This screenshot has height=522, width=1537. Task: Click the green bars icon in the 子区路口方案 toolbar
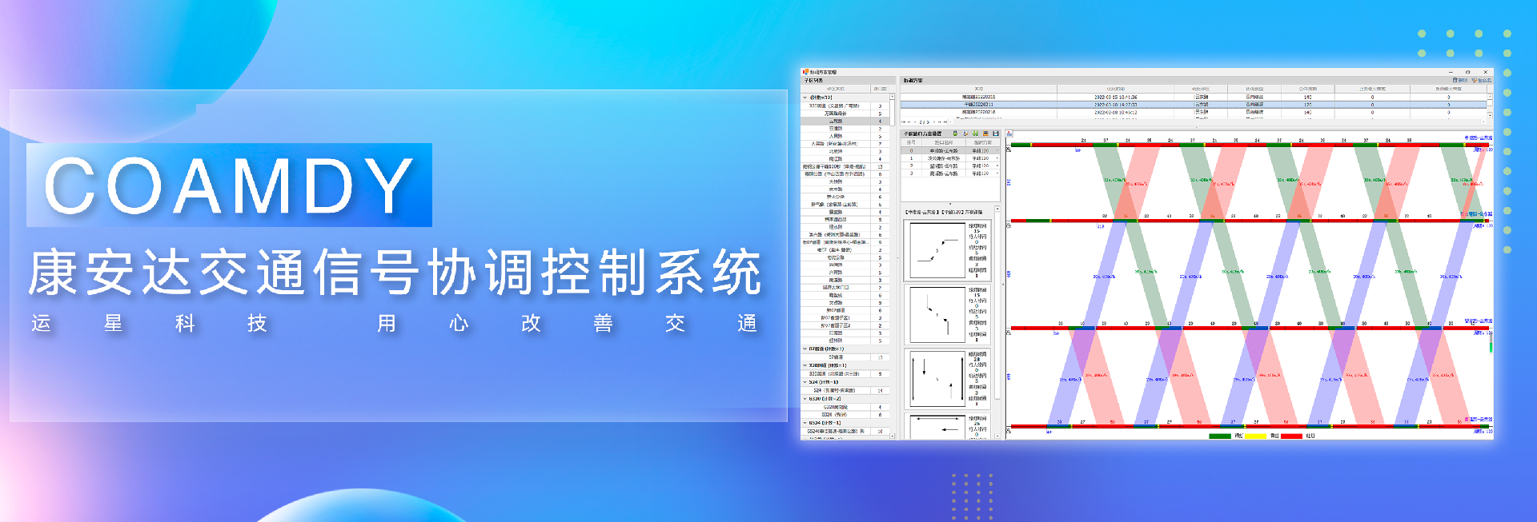pyautogui.click(x=975, y=133)
